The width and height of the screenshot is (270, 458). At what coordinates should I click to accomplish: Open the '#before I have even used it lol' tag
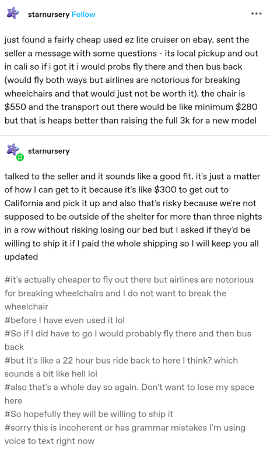pyautogui.click(x=65, y=320)
